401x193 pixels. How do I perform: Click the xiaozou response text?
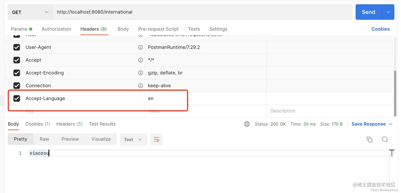(39, 153)
